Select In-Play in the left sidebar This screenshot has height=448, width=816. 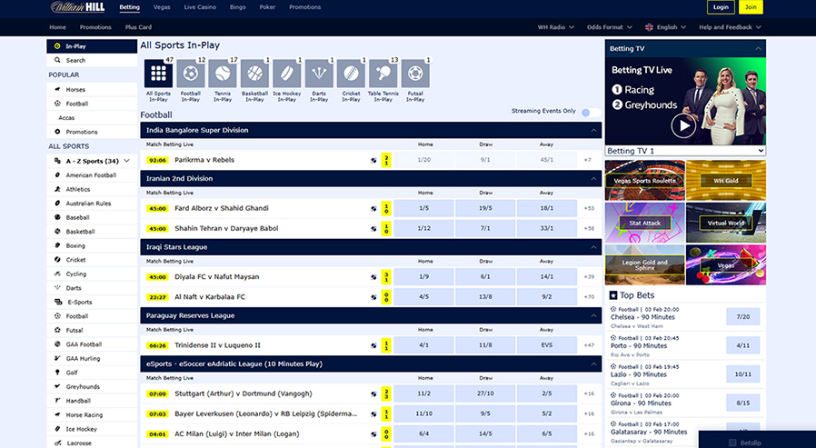coord(92,46)
